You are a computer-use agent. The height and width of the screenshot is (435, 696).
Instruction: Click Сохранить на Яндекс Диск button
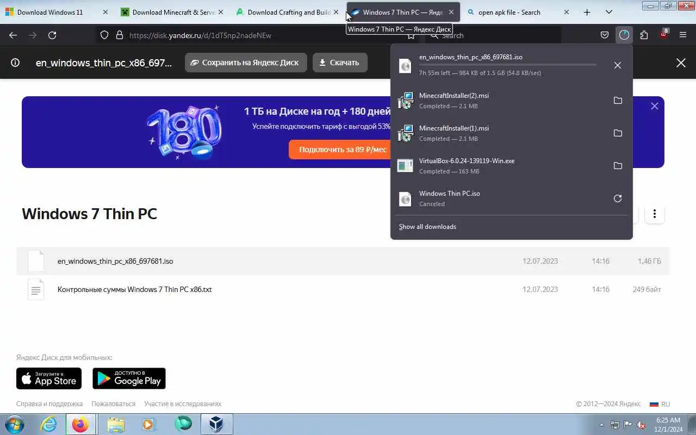pyautogui.click(x=246, y=63)
